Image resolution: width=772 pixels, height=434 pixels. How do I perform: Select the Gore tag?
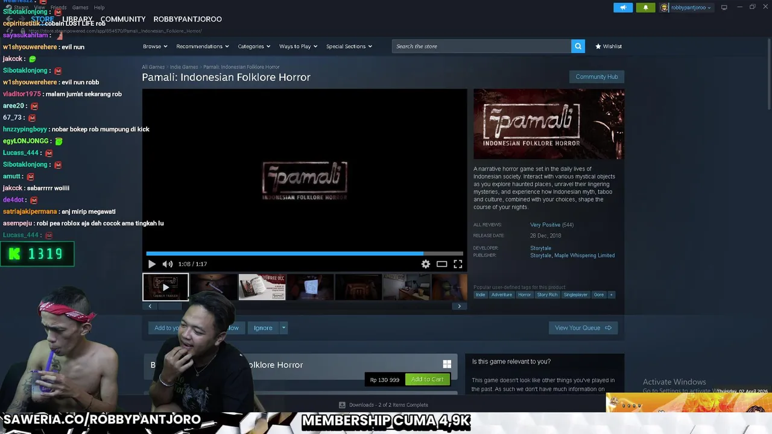click(x=599, y=295)
